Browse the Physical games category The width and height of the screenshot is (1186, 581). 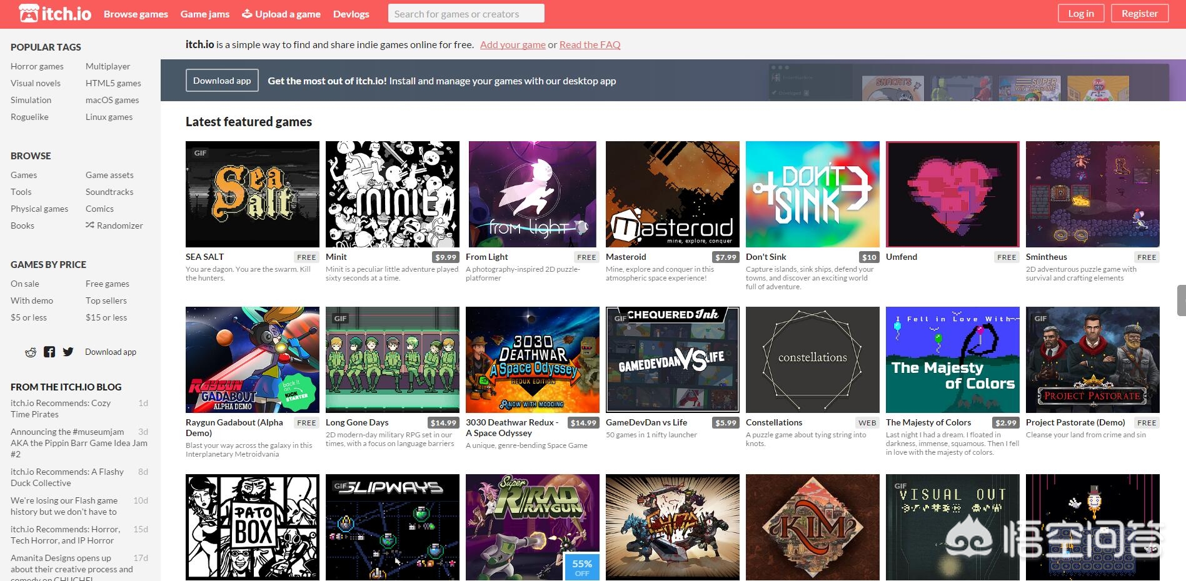[39, 209]
